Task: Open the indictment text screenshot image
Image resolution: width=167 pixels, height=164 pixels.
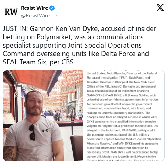Action: [124, 115]
